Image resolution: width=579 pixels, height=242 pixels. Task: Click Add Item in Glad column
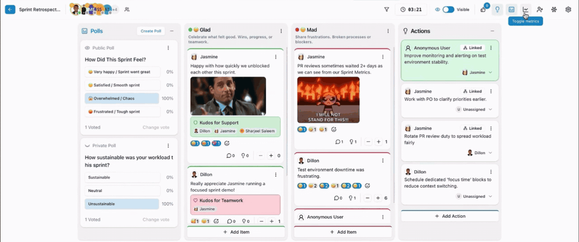click(235, 232)
